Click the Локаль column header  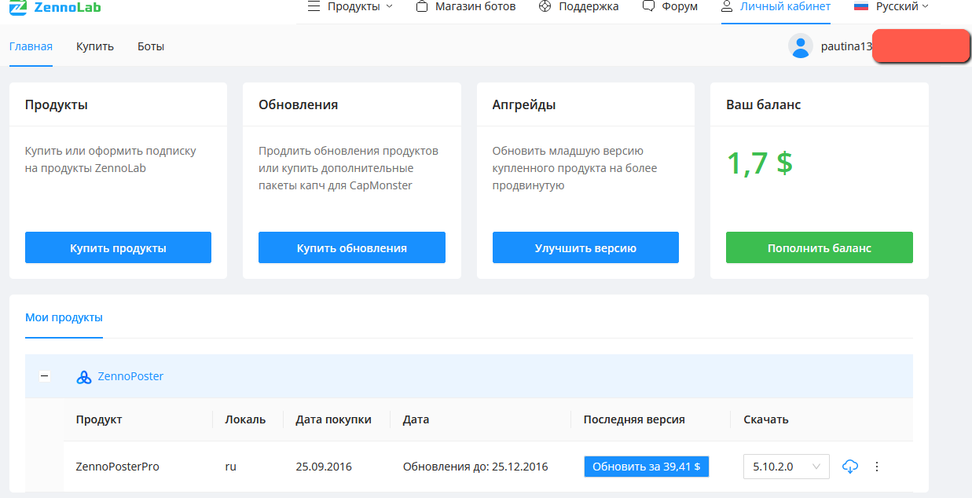point(245,419)
